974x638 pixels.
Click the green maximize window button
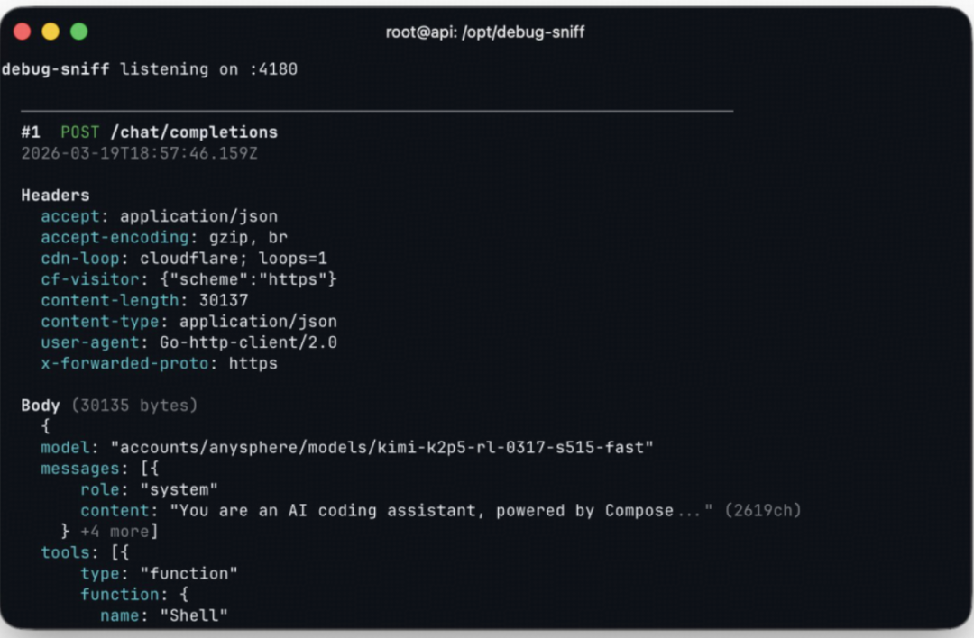pyautogui.click(x=78, y=32)
